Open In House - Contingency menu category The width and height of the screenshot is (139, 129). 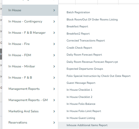coord(30,21)
